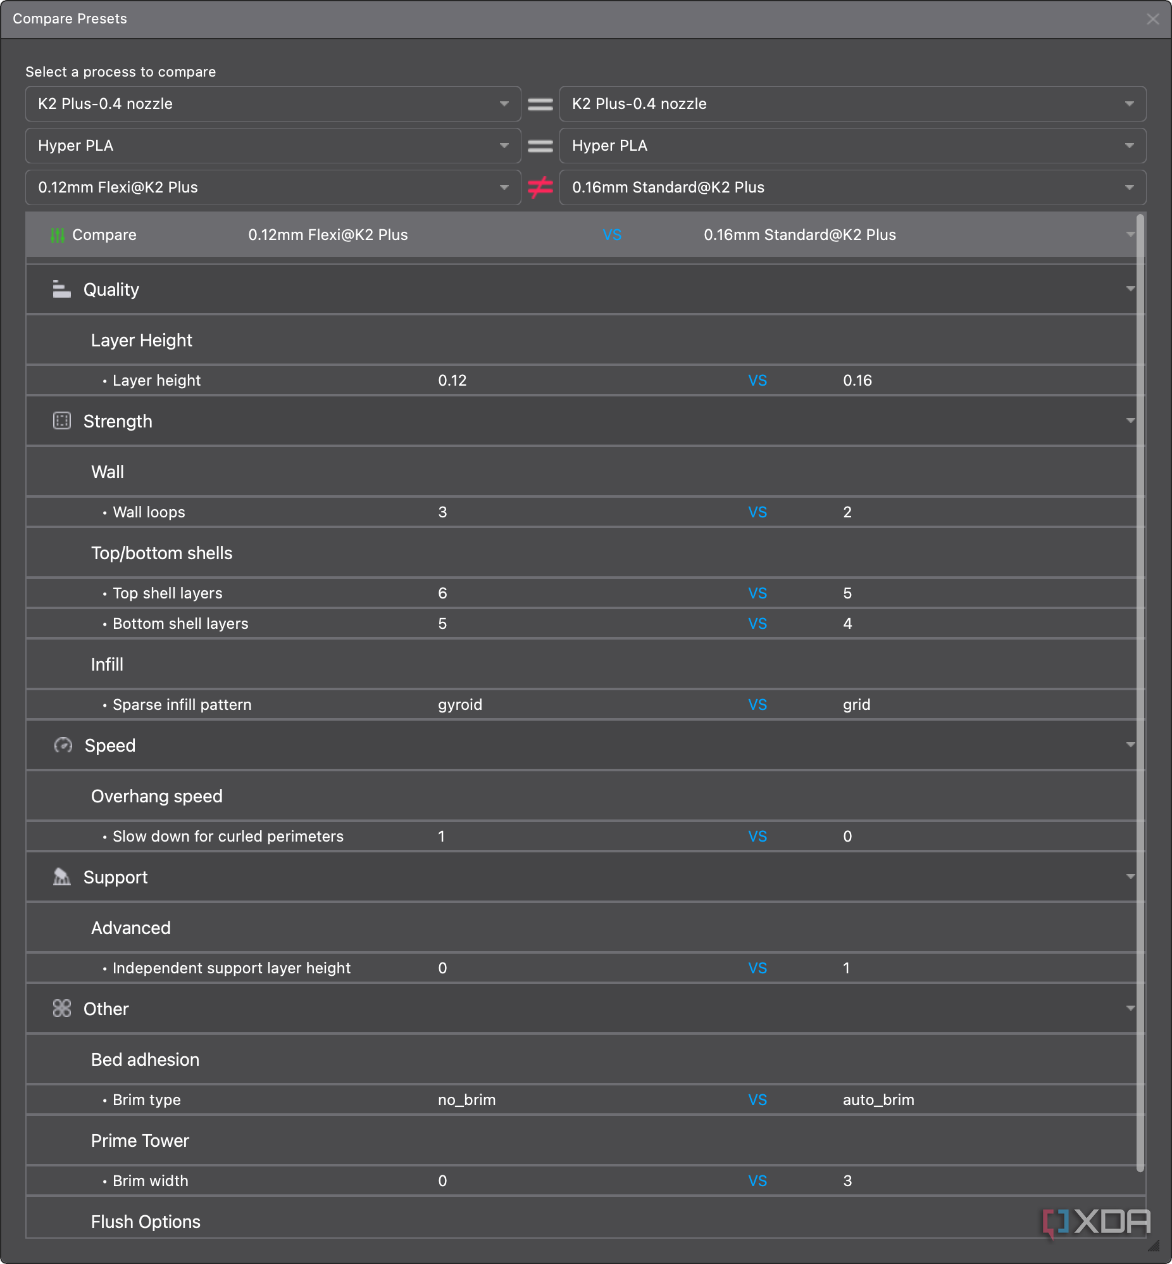1172x1264 pixels.
Task: Collapse the Strength section arrow
Action: tap(1130, 420)
